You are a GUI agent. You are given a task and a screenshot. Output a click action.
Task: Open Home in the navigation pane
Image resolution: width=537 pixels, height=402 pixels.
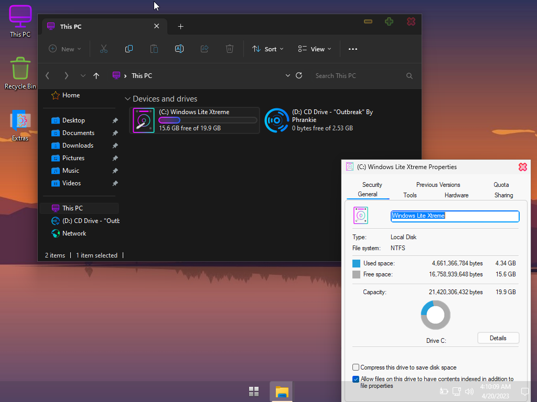pyautogui.click(x=71, y=95)
